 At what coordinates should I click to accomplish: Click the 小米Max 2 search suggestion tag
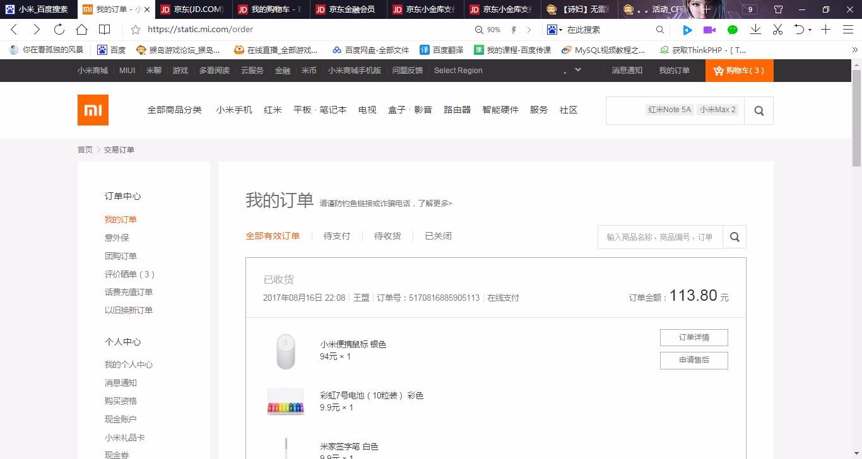(x=717, y=110)
